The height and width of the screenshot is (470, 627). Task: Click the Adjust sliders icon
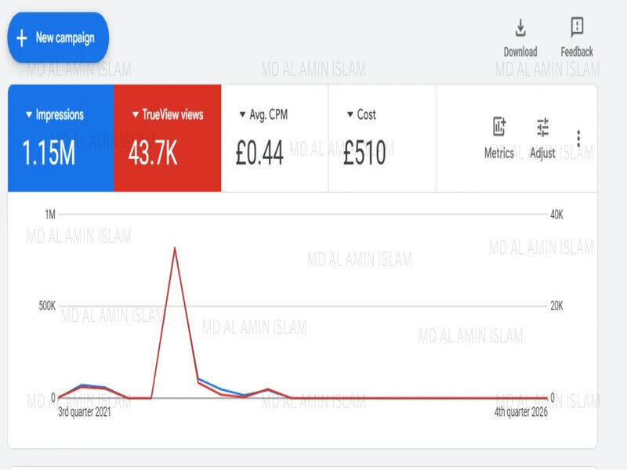[542, 128]
